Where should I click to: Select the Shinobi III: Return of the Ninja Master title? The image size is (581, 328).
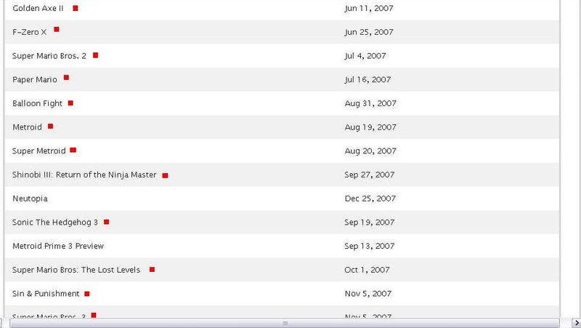coord(84,175)
